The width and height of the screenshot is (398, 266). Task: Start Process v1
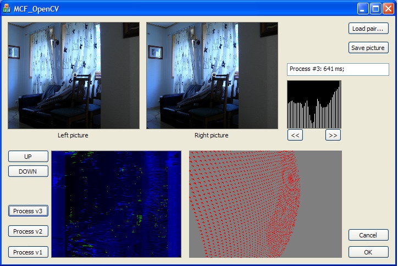(28, 252)
